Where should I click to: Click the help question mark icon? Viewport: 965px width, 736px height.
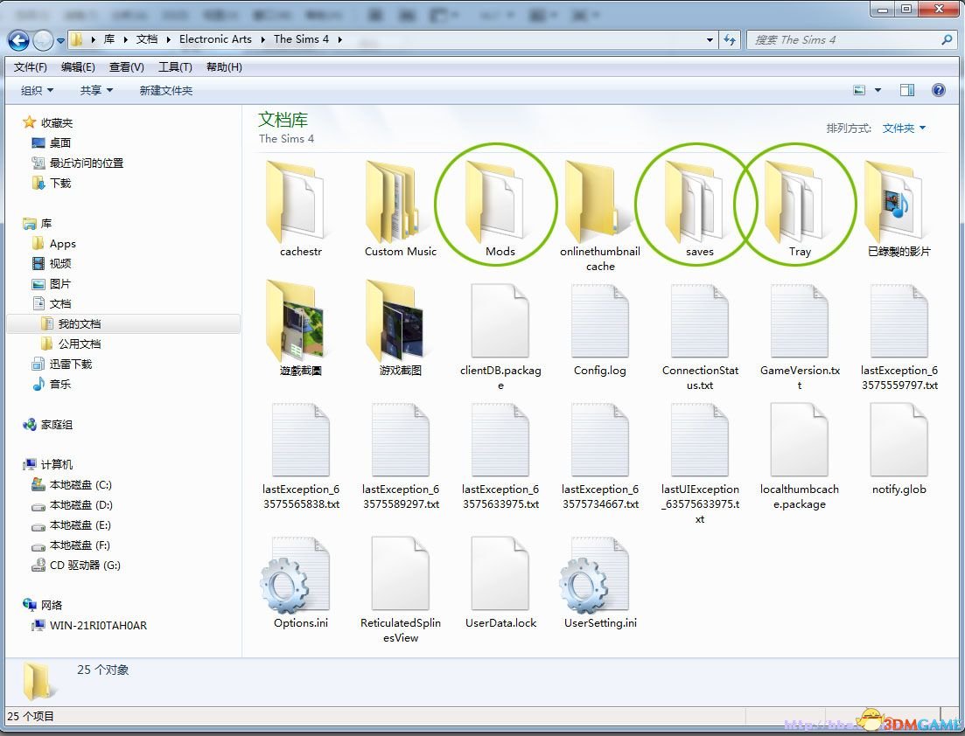click(939, 90)
